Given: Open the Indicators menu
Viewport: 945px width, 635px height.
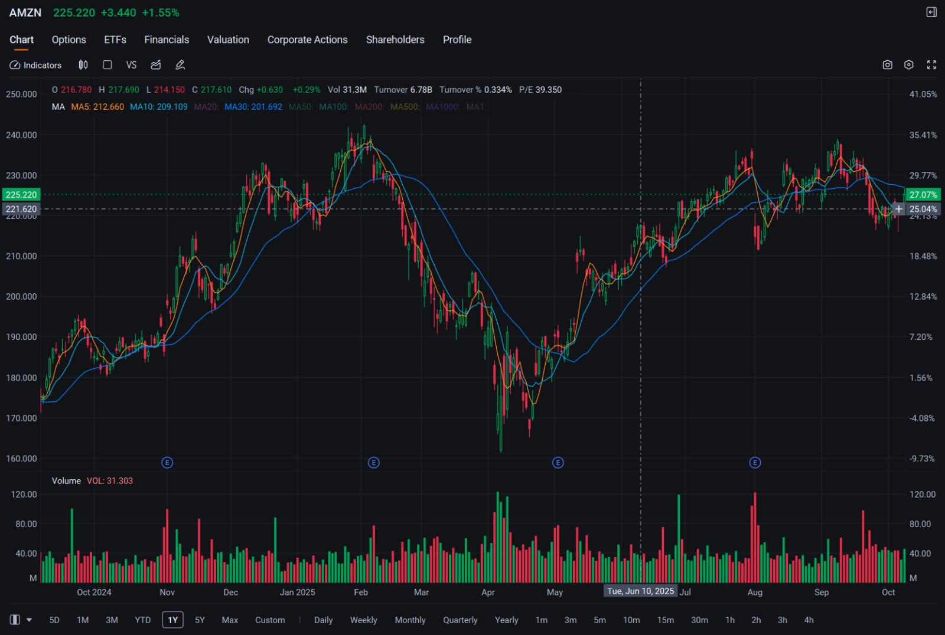Looking at the screenshot, I should pos(36,65).
